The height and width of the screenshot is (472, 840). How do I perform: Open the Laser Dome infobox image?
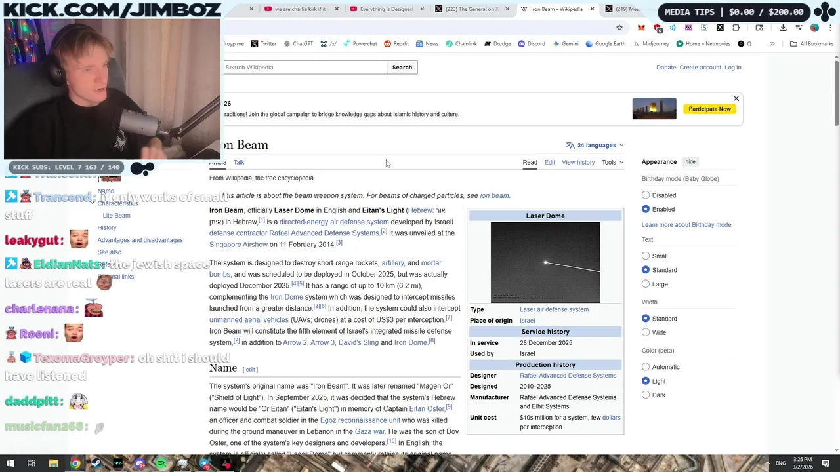click(545, 263)
